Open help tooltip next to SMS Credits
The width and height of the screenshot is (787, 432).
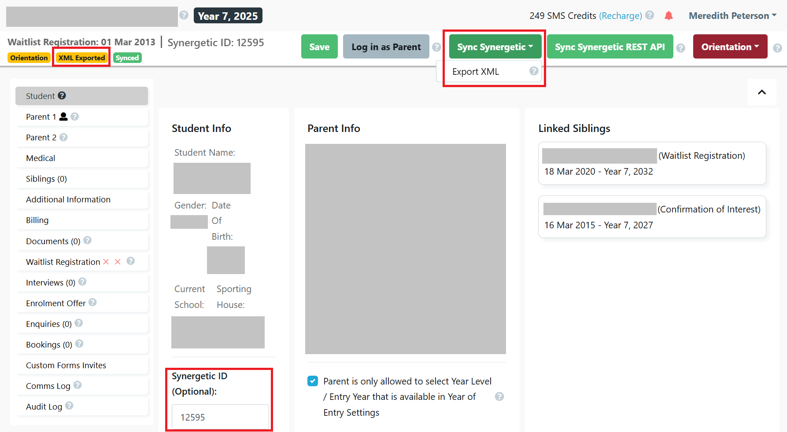click(650, 15)
